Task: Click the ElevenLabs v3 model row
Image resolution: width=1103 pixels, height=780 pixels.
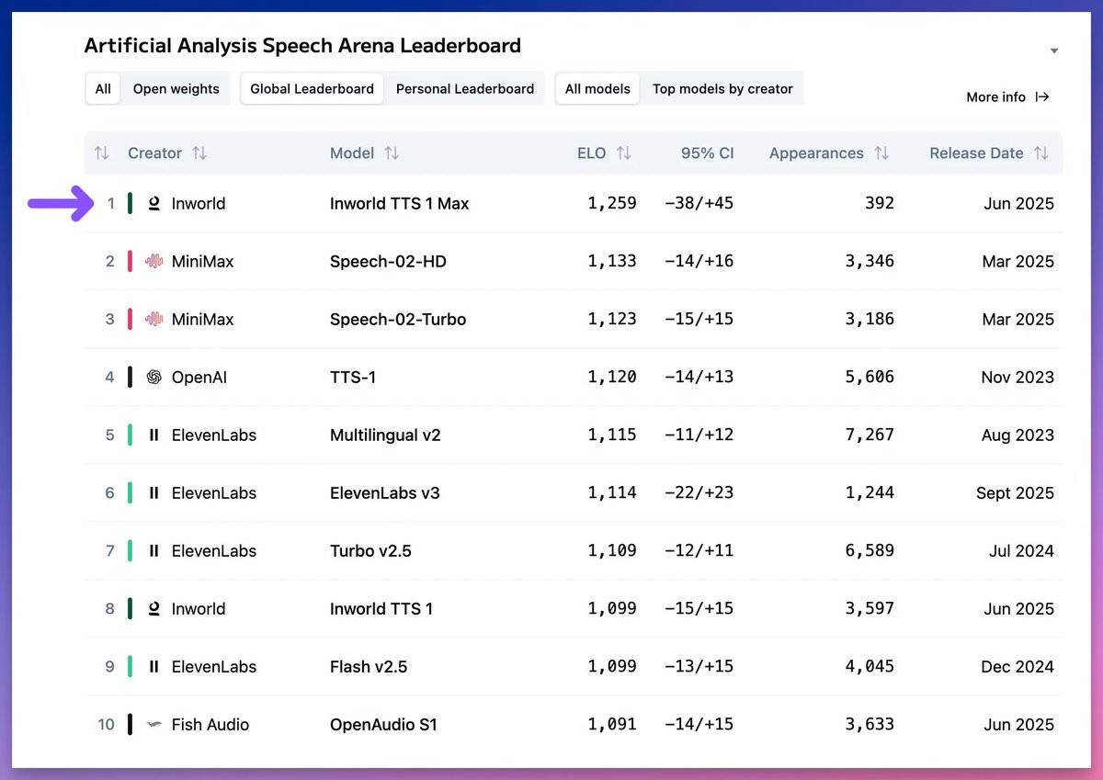Action: pyautogui.click(x=574, y=492)
